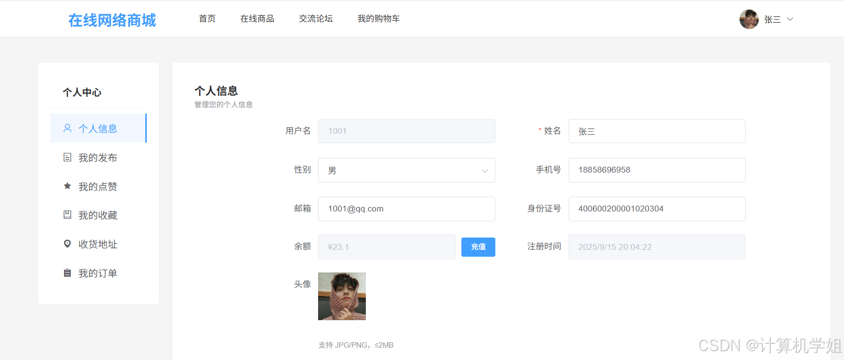
Task: Click the user avatar in top bar
Action: (x=749, y=19)
